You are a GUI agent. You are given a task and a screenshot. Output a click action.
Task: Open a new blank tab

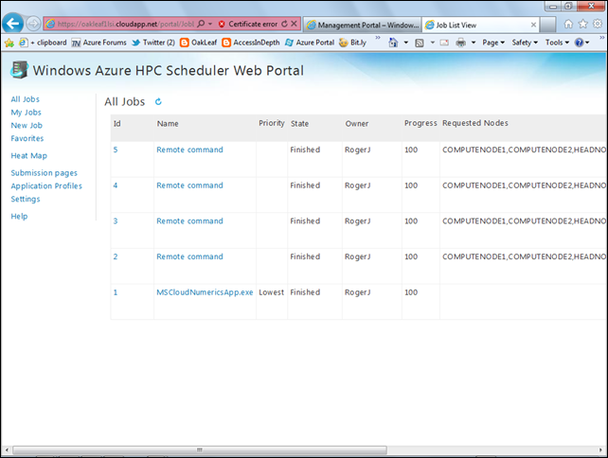(547, 25)
